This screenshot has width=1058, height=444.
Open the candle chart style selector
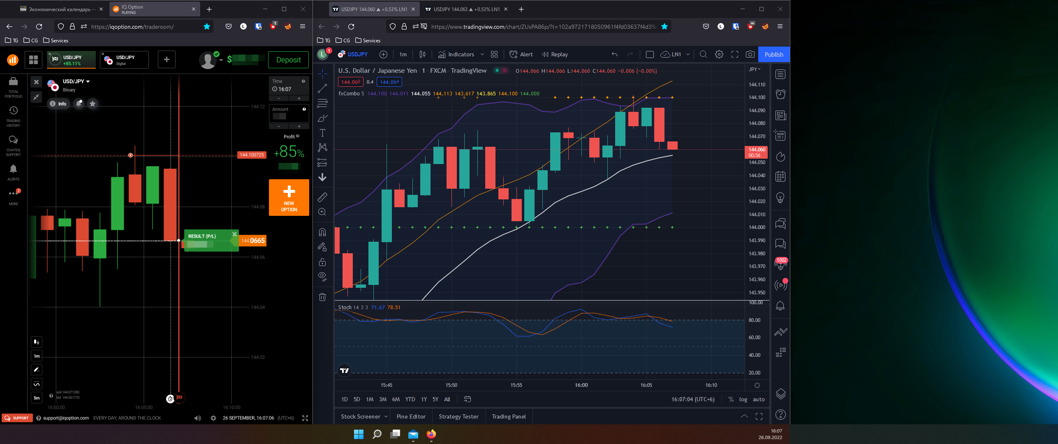click(x=422, y=54)
